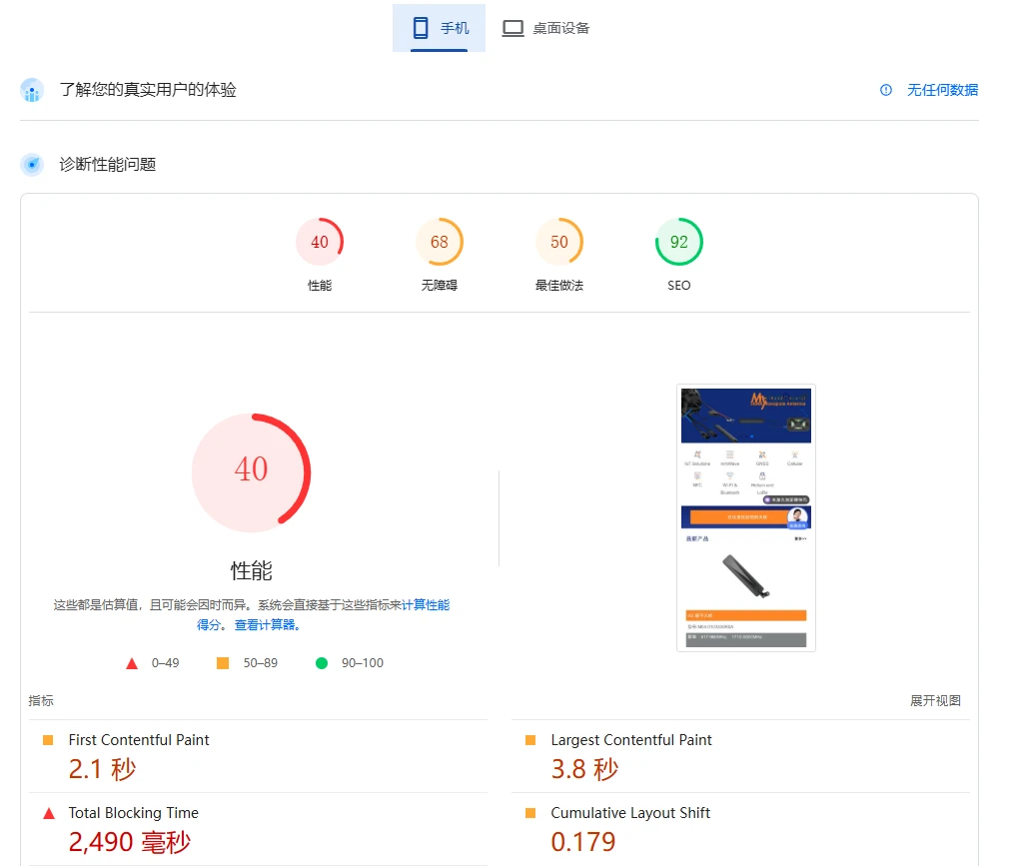Select the 最佳做法 score gauge of 50
The height and width of the screenshot is (866, 1014).
pyautogui.click(x=559, y=242)
